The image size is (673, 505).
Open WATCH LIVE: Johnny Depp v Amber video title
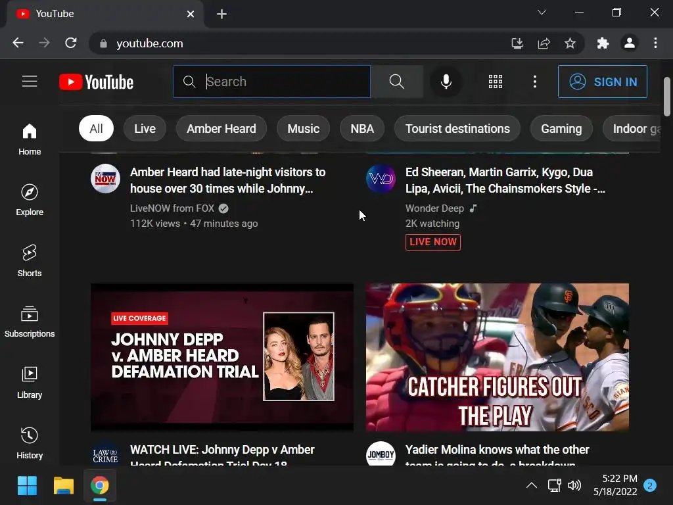pos(222,454)
